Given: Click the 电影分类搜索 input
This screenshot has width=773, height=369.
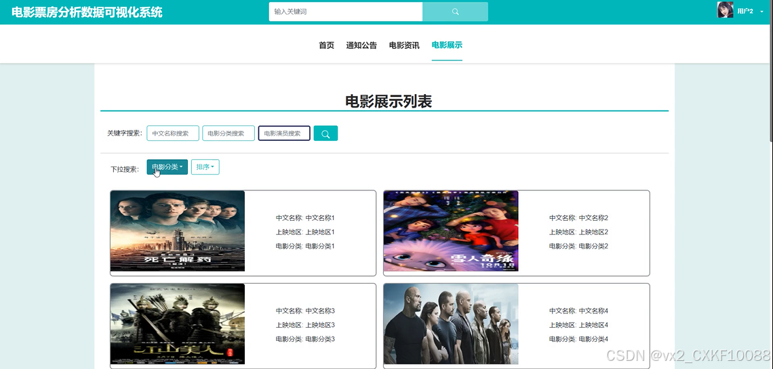Looking at the screenshot, I should pyautogui.click(x=229, y=133).
